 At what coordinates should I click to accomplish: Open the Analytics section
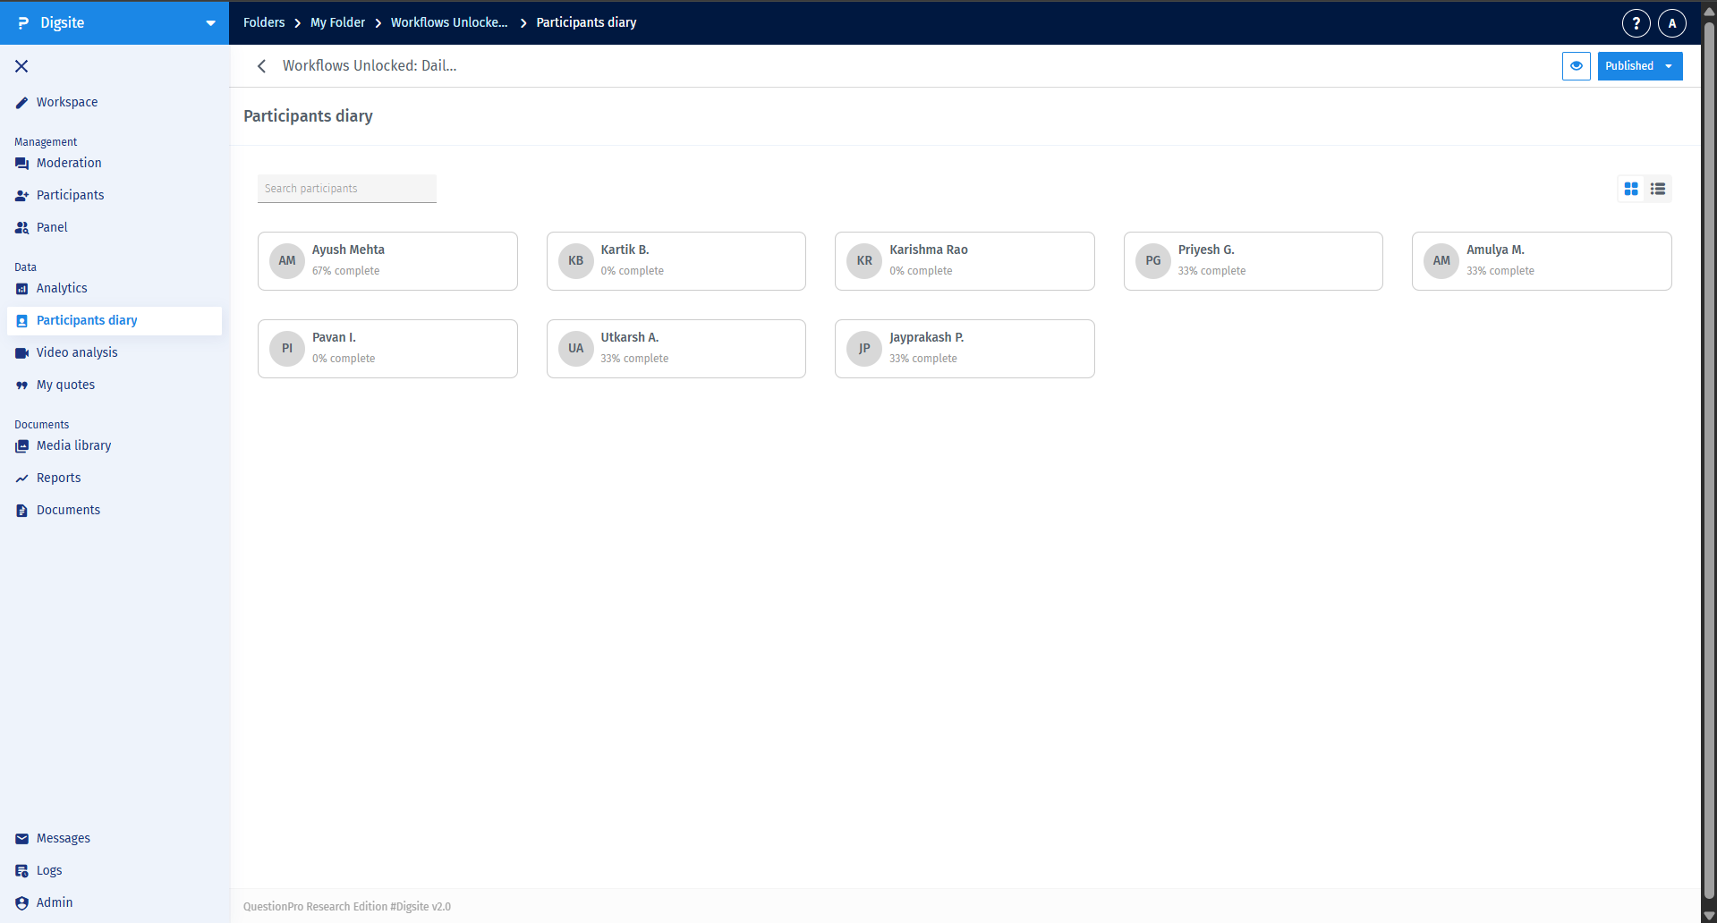click(x=61, y=288)
